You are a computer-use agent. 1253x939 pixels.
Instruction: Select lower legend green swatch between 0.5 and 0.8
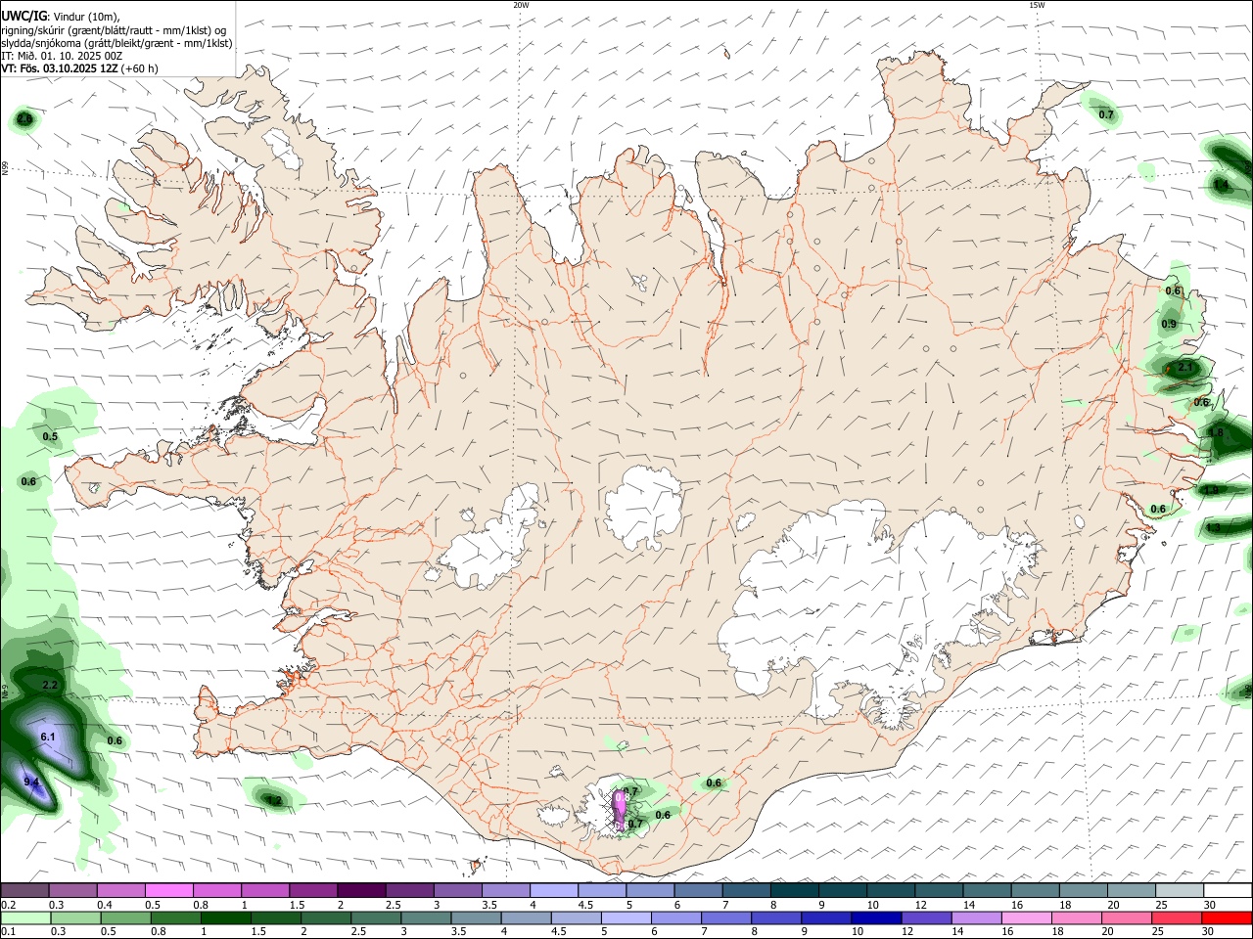pyautogui.click(x=125, y=917)
